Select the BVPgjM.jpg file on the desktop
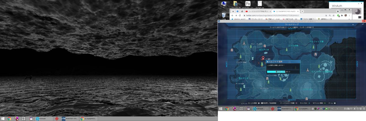The image size is (366, 121). 260,5
